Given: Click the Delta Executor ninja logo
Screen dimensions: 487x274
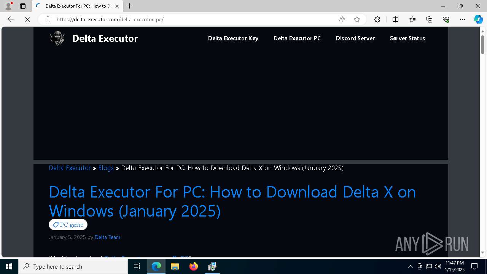Looking at the screenshot, I should [57, 38].
